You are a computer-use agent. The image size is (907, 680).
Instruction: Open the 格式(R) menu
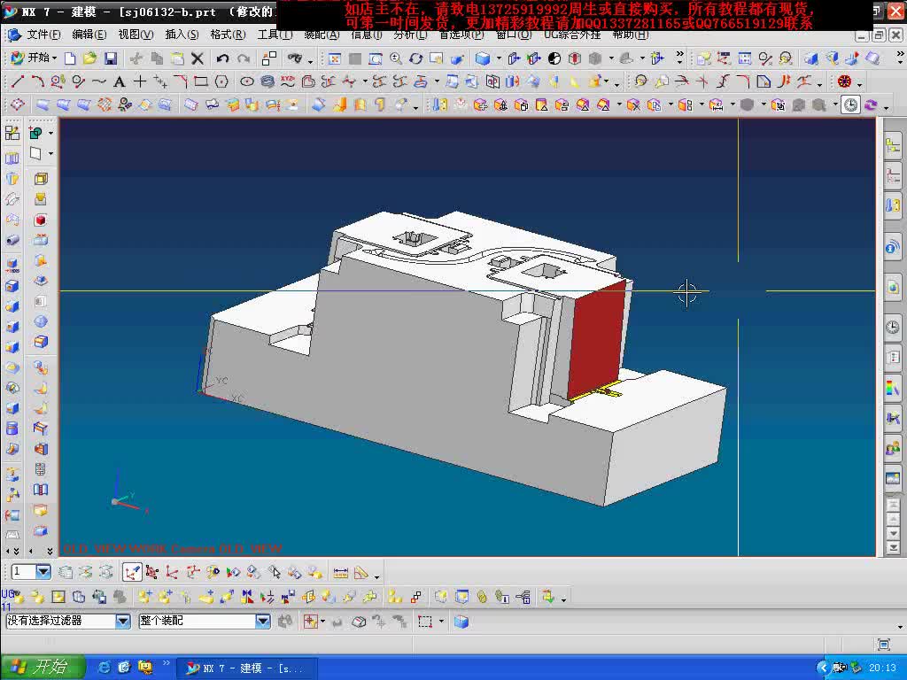click(x=228, y=35)
